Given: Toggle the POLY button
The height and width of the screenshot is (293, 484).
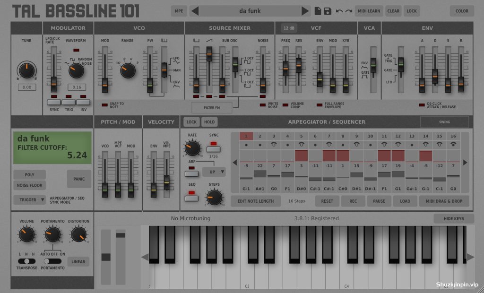Looking at the screenshot, I should pyautogui.click(x=30, y=175).
